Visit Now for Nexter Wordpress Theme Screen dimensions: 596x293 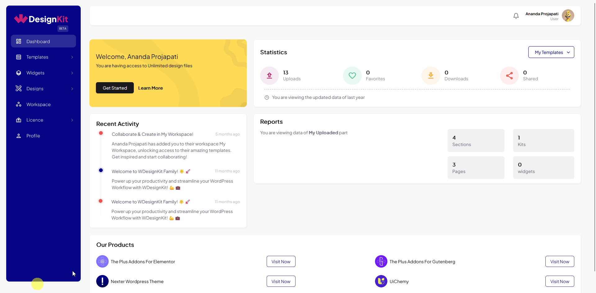click(281, 281)
